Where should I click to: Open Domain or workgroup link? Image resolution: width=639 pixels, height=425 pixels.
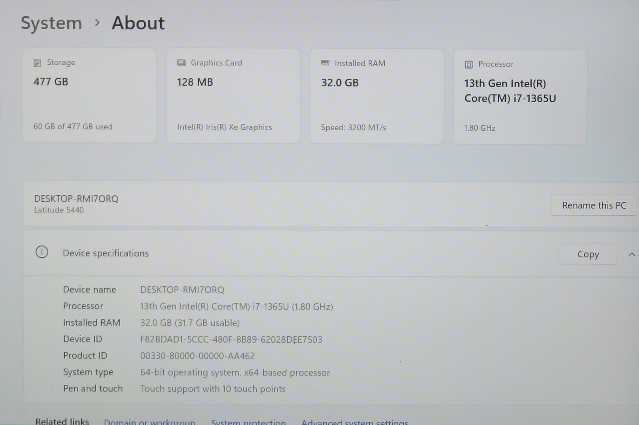click(150, 422)
